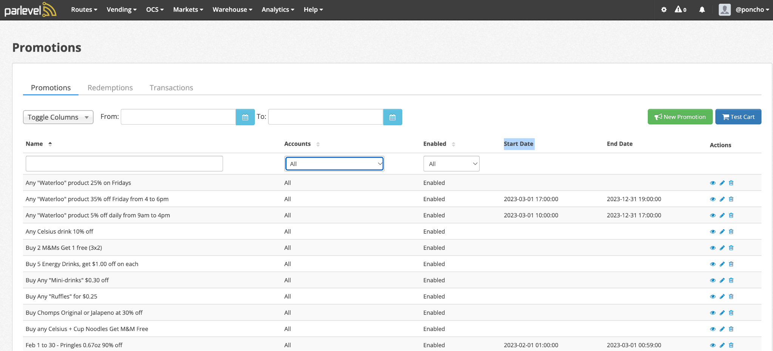View Buy 5 Energy Drinks promotion

pos(713,264)
